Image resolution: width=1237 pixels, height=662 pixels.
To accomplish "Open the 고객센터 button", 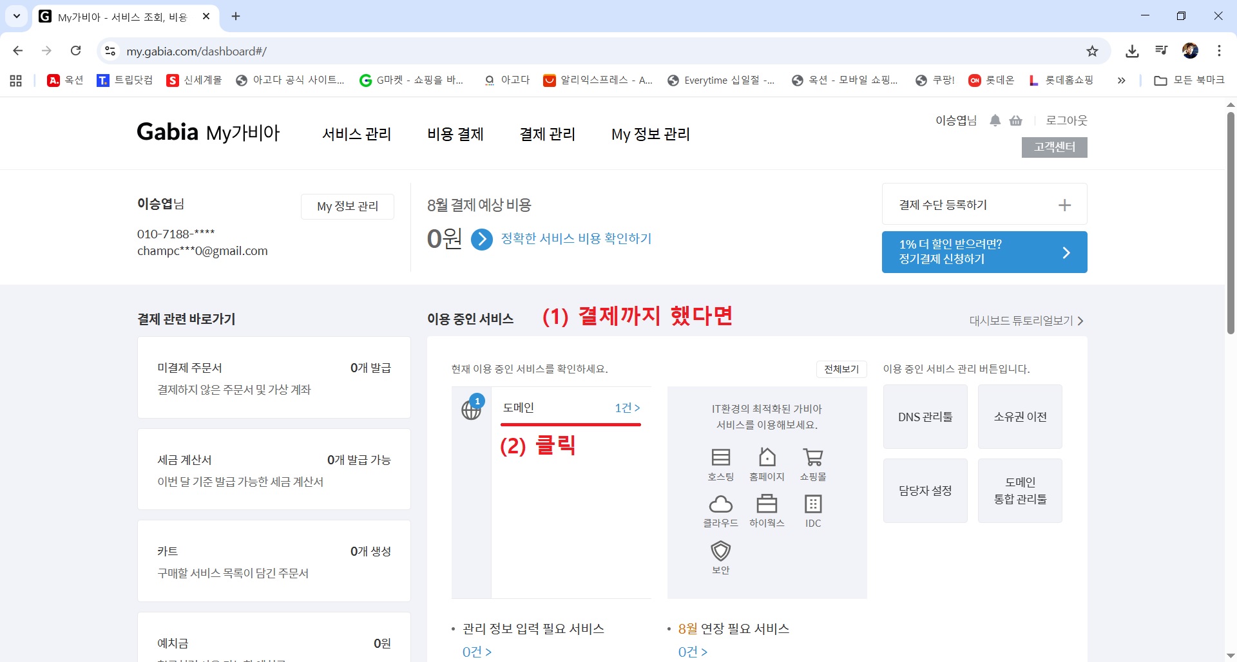I will 1055,147.
